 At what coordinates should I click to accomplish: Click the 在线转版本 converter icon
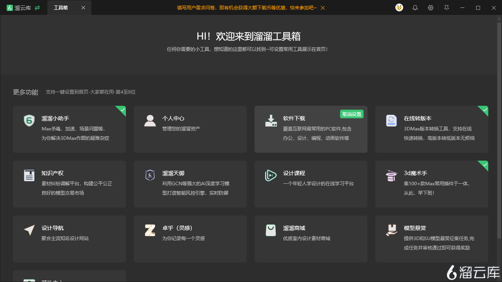tap(391, 121)
